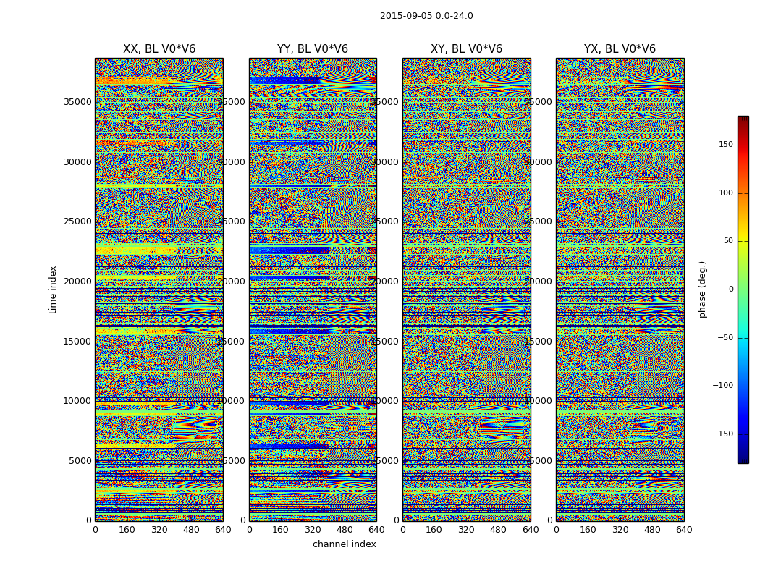This screenshot has width=760, height=579.
Task: Click XX plot y-axis tick 15000
Action: (77, 341)
